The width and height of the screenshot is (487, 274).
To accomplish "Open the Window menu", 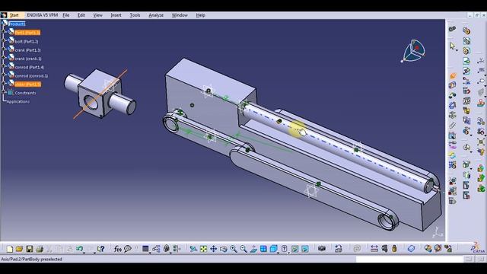I will [x=180, y=15].
